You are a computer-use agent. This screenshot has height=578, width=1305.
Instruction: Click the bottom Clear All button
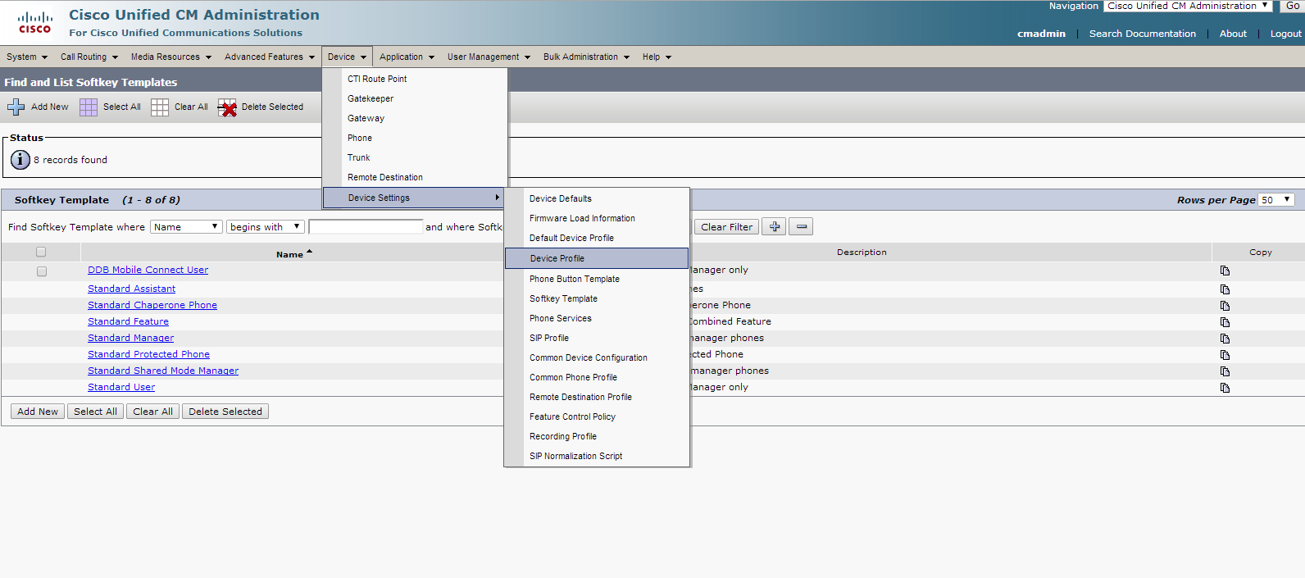pos(152,412)
